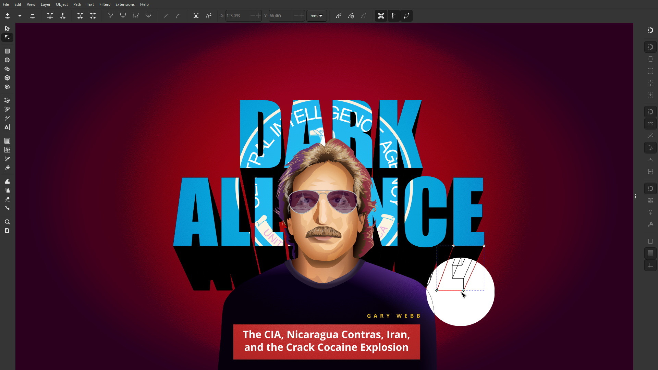The width and height of the screenshot is (658, 370).
Task: Open the Path menu
Action: [77, 4]
